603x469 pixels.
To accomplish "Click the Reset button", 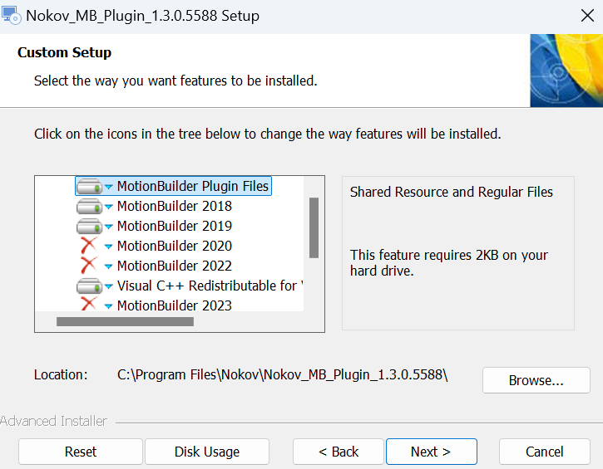I will (x=81, y=452).
